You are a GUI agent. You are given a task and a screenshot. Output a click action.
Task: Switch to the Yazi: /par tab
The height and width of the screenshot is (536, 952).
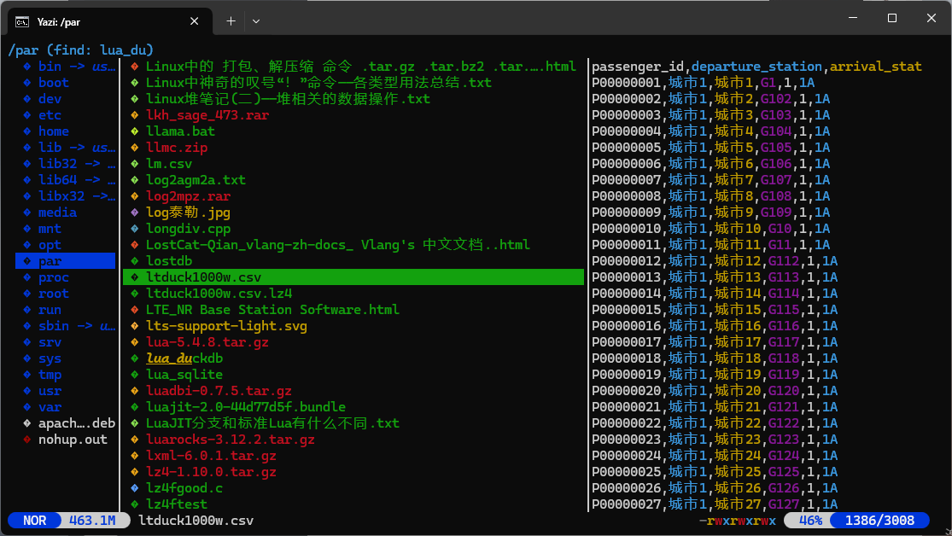tap(110, 21)
